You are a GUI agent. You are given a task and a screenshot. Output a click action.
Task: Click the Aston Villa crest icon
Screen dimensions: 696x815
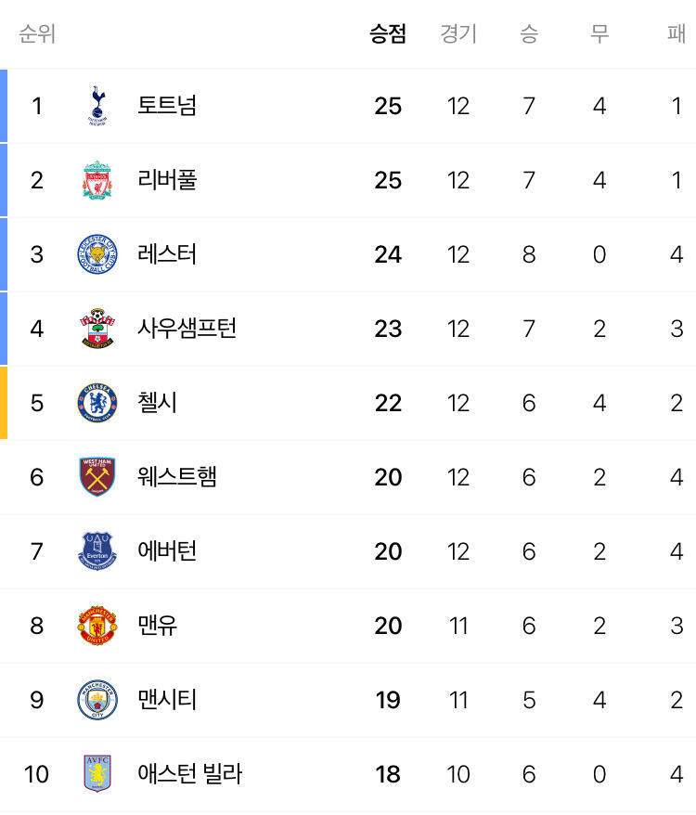[x=97, y=774]
